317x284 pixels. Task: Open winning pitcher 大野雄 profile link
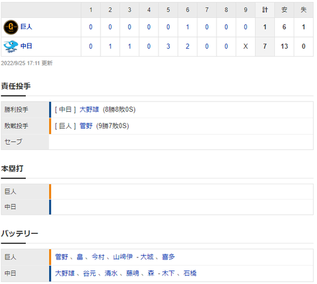tap(89, 110)
